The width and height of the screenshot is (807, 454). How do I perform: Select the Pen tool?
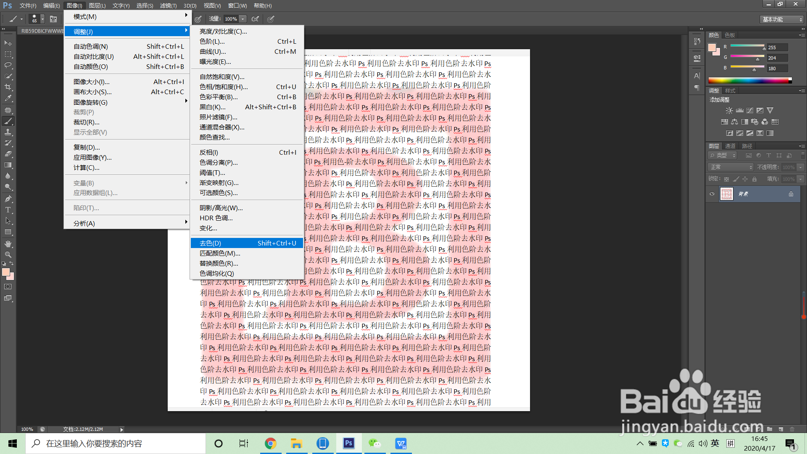click(x=8, y=198)
